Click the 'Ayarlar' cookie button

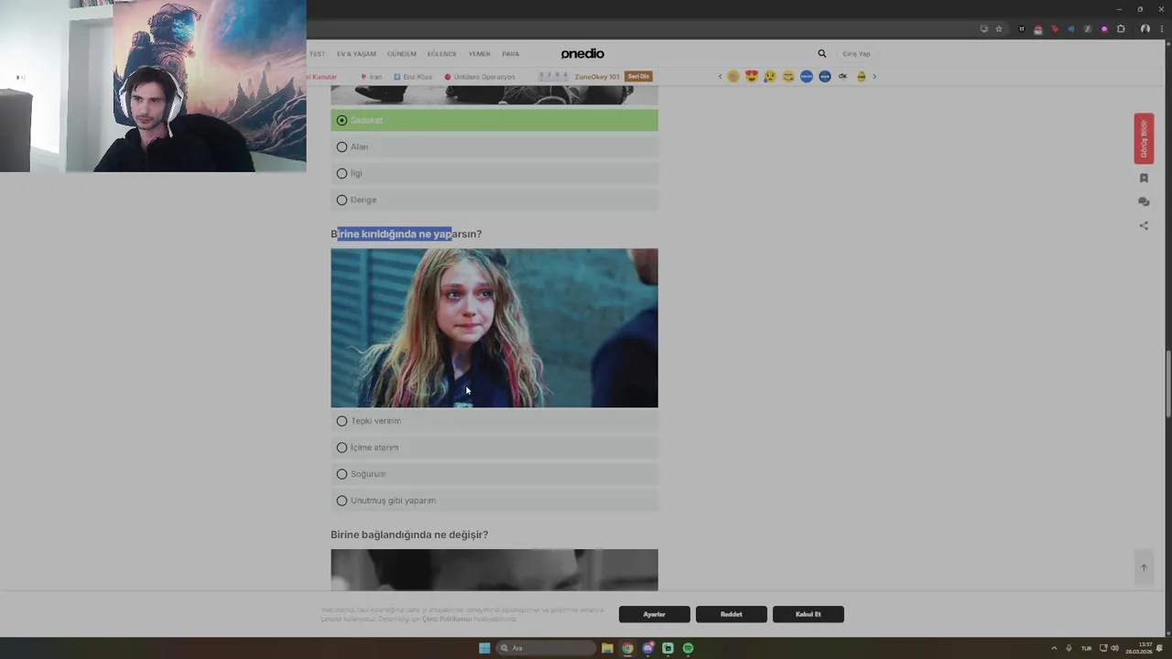pos(654,614)
